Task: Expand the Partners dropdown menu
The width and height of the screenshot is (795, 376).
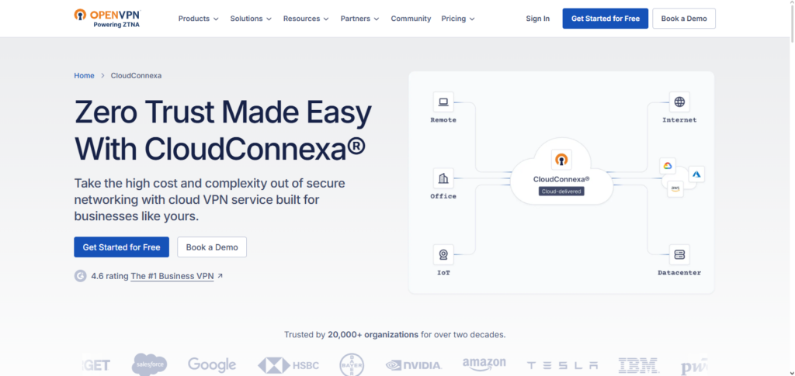Action: click(x=359, y=19)
